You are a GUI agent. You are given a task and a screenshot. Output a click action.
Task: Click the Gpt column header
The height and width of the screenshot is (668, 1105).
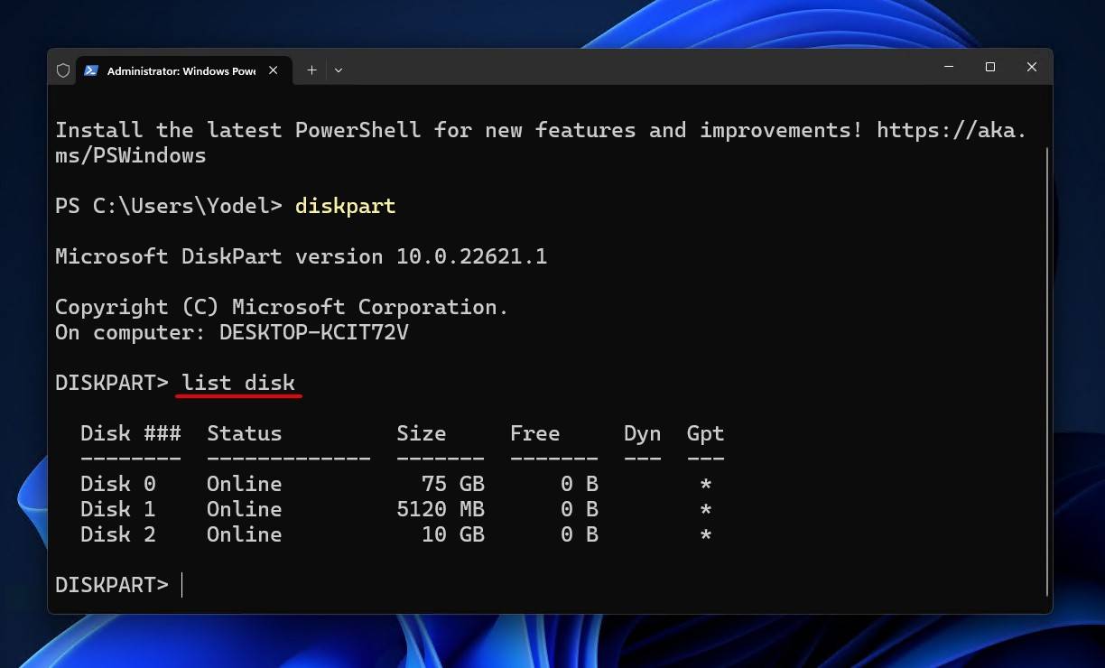705,433
